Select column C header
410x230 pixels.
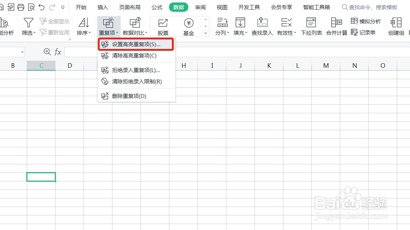(41, 66)
